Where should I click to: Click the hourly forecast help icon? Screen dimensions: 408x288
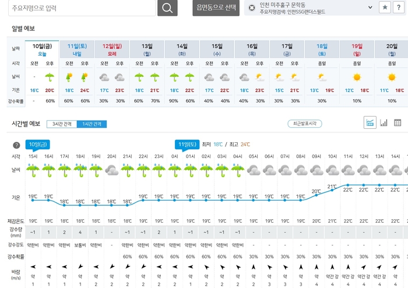coord(16,145)
